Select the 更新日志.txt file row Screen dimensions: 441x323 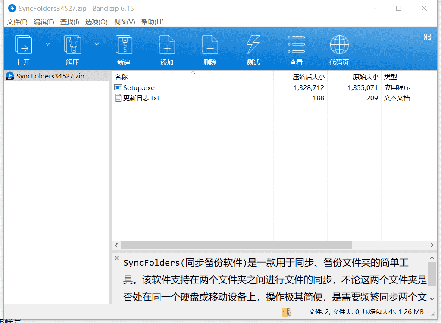click(x=274, y=98)
